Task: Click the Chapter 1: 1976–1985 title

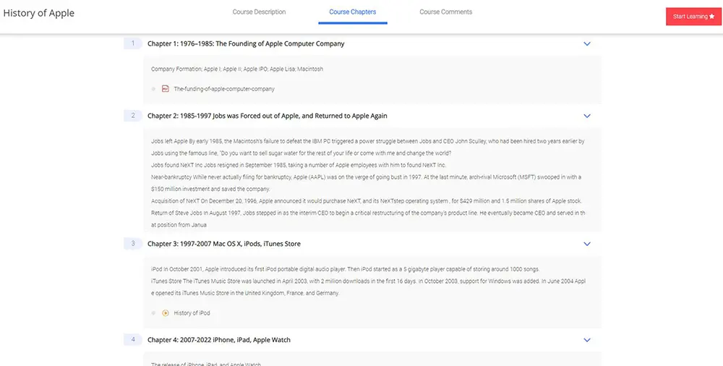Action: 246,43
